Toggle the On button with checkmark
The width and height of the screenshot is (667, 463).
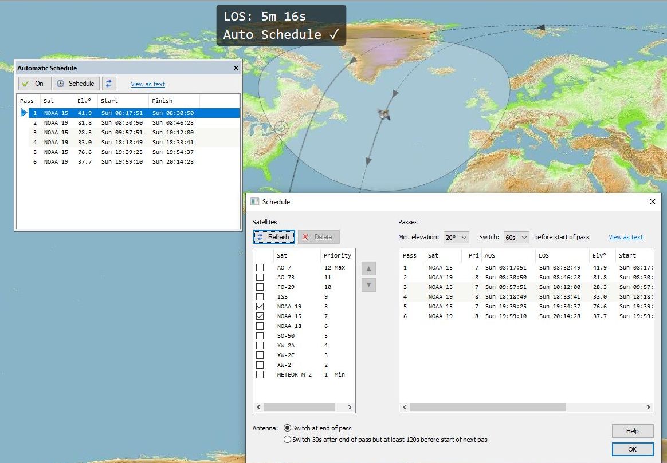coord(33,84)
